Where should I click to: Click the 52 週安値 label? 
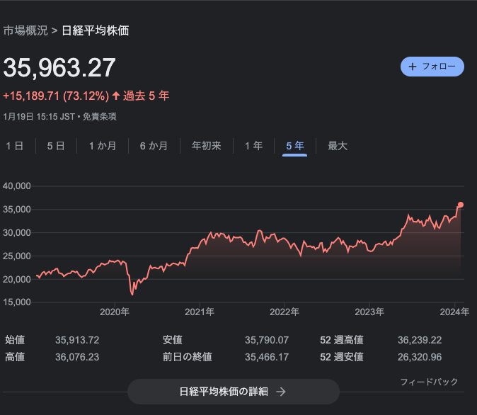(342, 357)
